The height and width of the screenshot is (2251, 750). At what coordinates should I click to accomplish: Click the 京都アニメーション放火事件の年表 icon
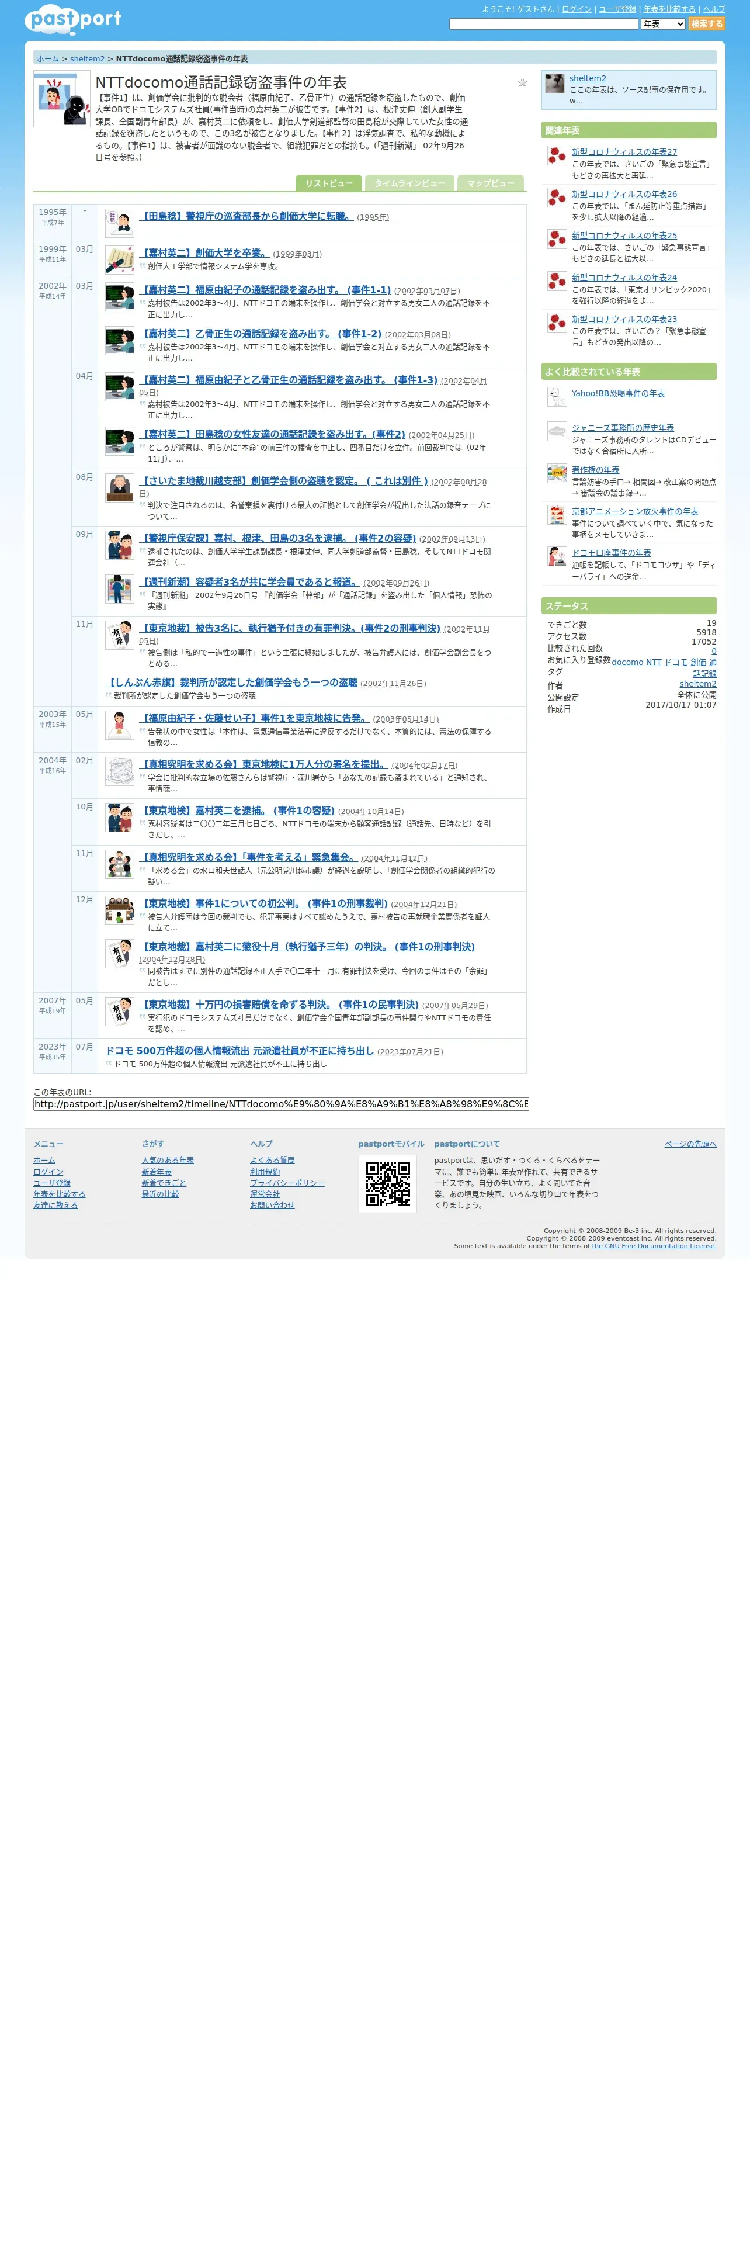coord(557,515)
